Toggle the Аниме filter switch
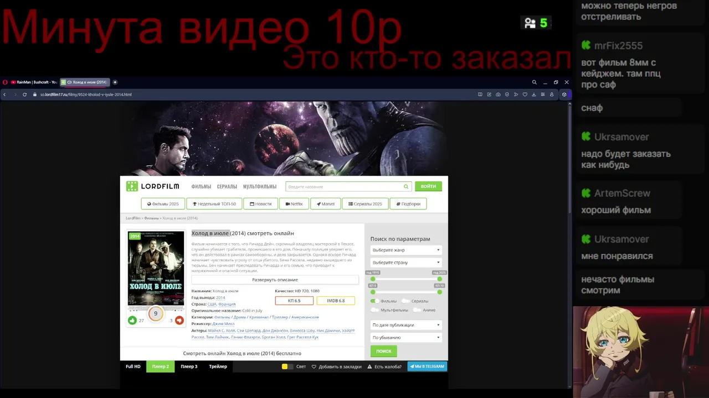The image size is (709, 398). click(x=417, y=310)
